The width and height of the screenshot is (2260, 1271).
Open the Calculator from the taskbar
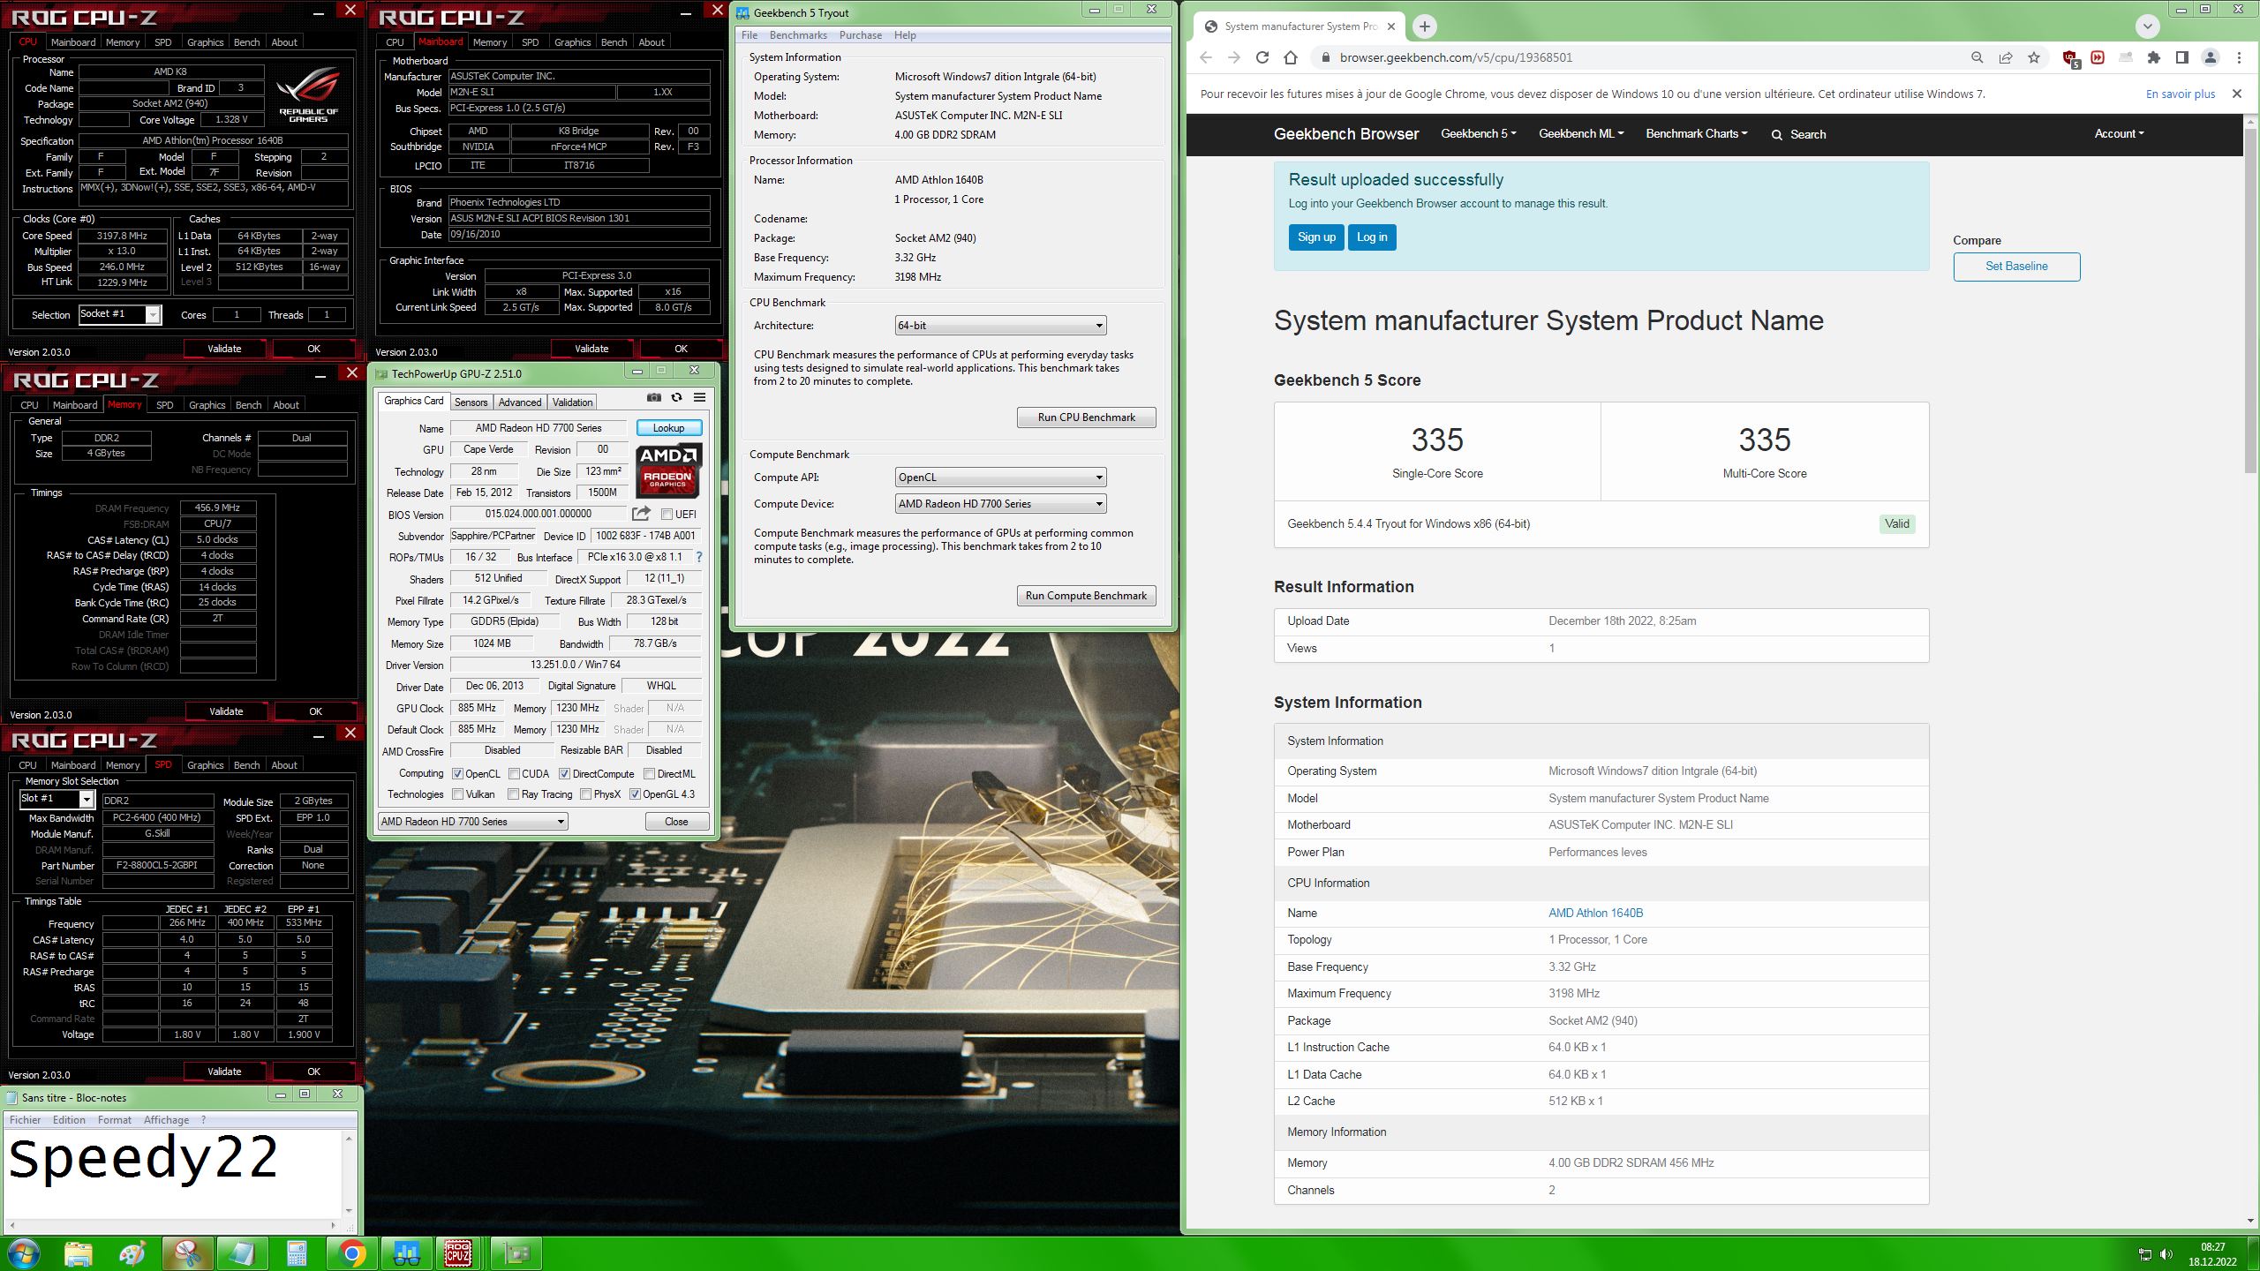297,1253
